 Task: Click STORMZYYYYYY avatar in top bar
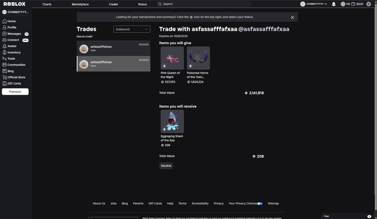303,4
